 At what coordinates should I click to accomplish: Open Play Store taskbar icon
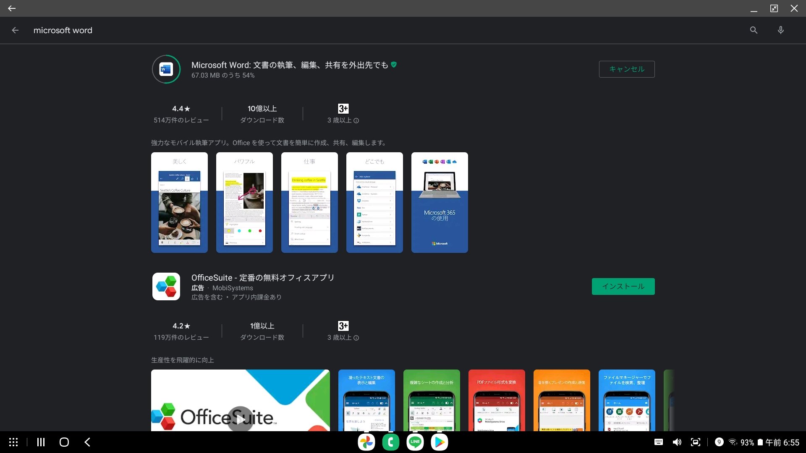(439, 442)
